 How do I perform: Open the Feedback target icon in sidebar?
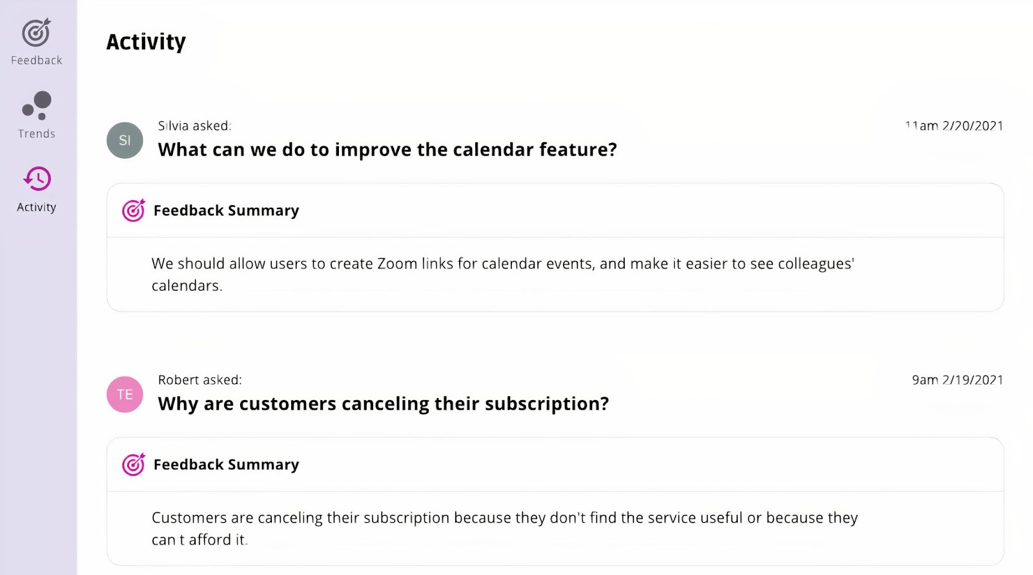36,32
